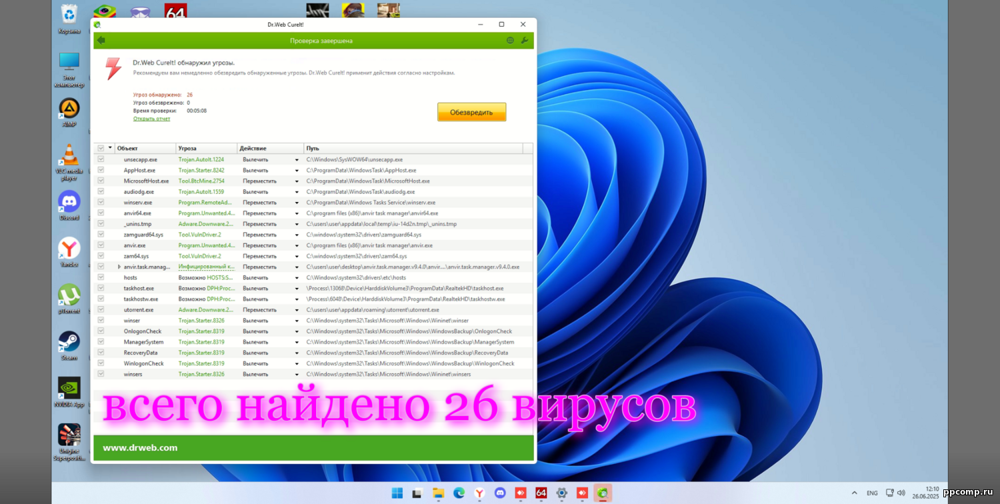
Task: Open the This PC (Этот компьютер) desktop icon
Action: (x=69, y=69)
